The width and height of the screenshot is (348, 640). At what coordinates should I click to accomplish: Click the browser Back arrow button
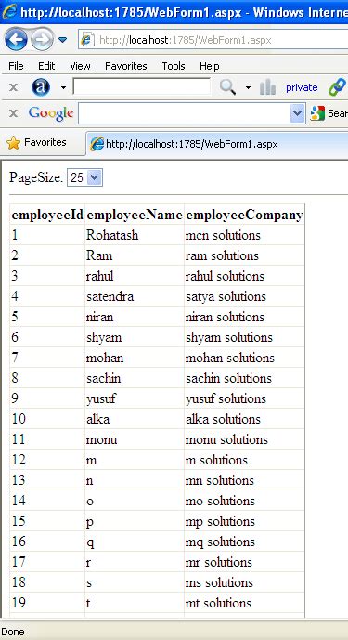[16, 40]
